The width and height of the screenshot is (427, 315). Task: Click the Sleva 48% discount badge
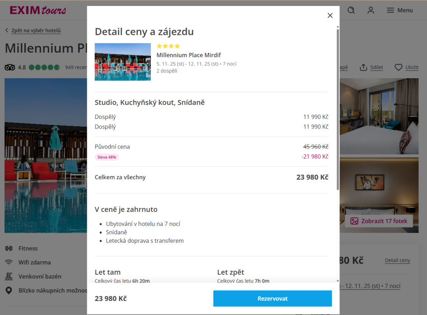tap(107, 157)
